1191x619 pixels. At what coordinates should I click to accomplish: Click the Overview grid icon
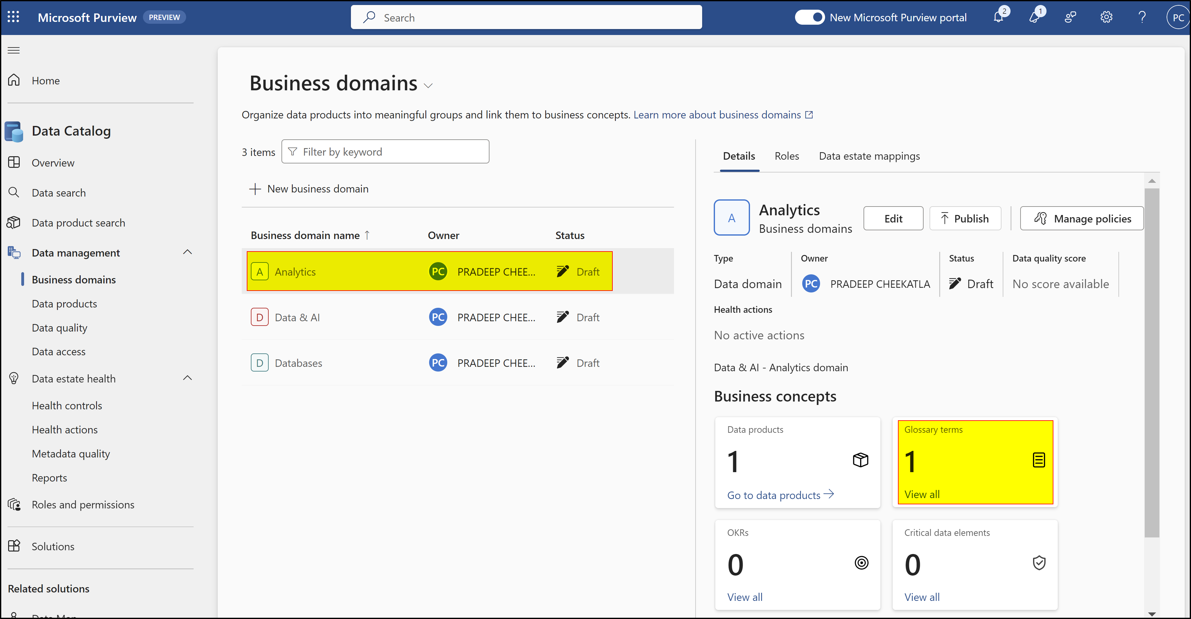14,162
